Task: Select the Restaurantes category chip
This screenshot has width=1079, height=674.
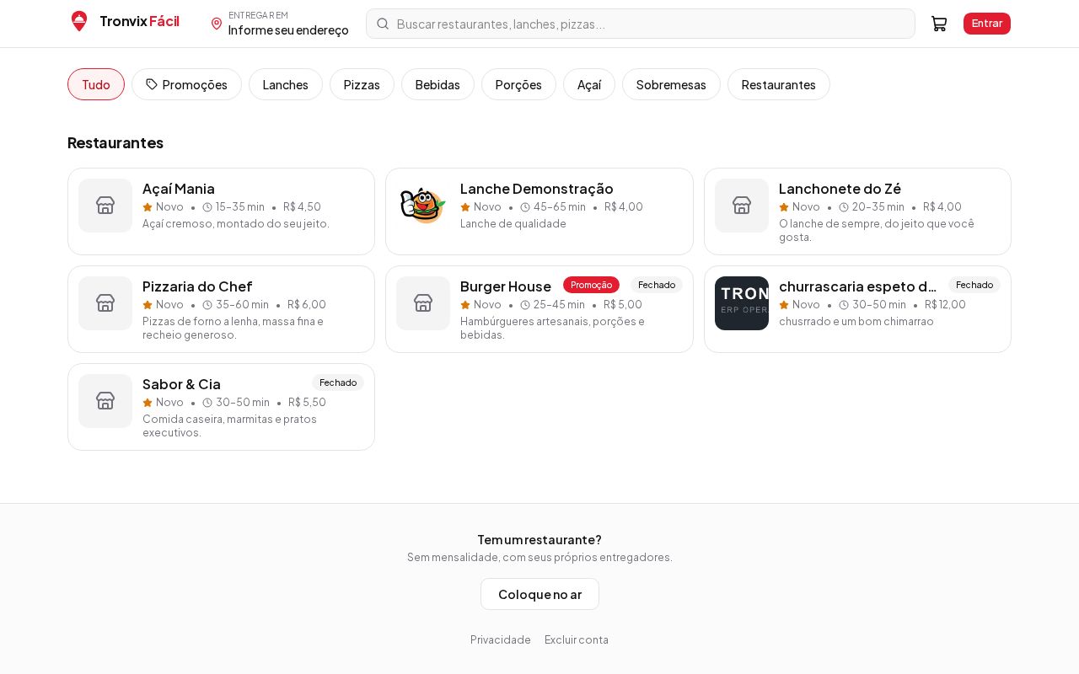Action: pos(779,84)
